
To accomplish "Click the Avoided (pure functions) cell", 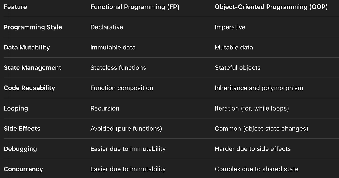I will 126,129.
